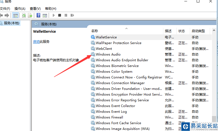Click gear icon beside Windows Firewall
Screen dimensions: 218x131
pos(93,117)
